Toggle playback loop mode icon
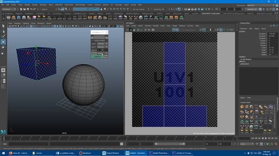 click(257, 144)
